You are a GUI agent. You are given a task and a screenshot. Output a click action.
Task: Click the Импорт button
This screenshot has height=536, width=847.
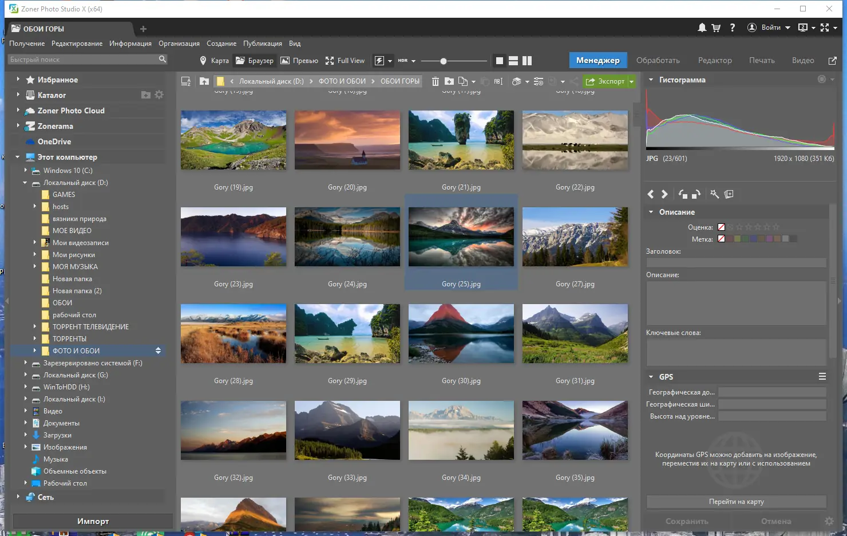coord(92,521)
